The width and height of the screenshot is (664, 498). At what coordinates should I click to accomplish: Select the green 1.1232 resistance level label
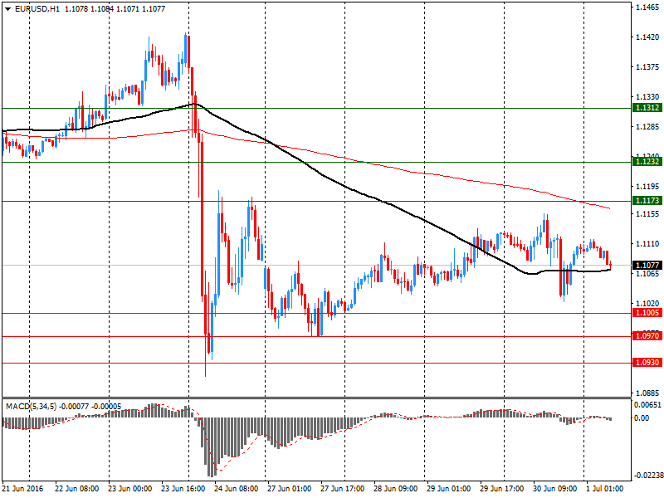pos(647,162)
